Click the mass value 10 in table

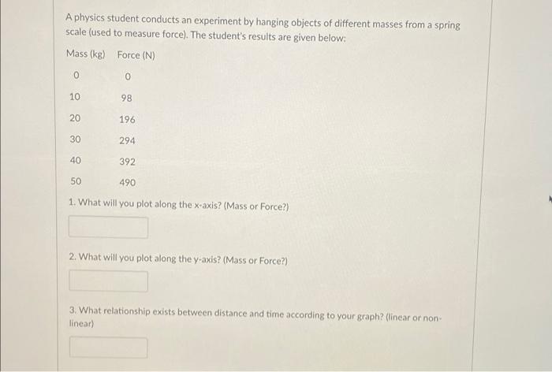(x=75, y=97)
